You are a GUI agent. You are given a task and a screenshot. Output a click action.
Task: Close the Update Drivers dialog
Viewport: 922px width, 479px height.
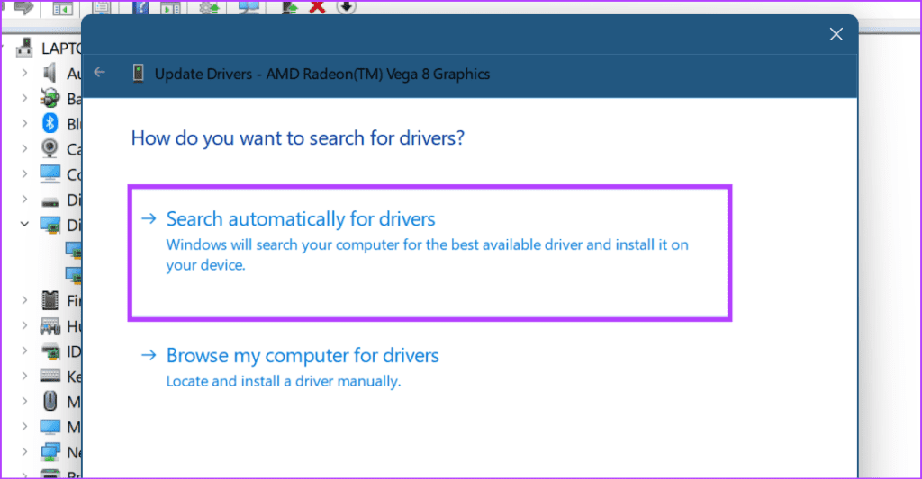(836, 34)
